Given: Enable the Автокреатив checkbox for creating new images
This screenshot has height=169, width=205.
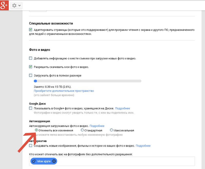Looking at the screenshot, I should click(x=31, y=146).
